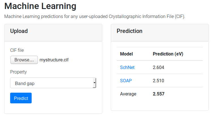Click the Property dropdown arrow
Viewport: 213px width, 118px height.
[94, 83]
